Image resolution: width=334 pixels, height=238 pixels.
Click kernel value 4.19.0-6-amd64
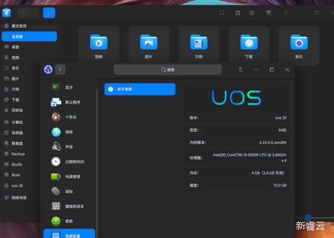273,142
